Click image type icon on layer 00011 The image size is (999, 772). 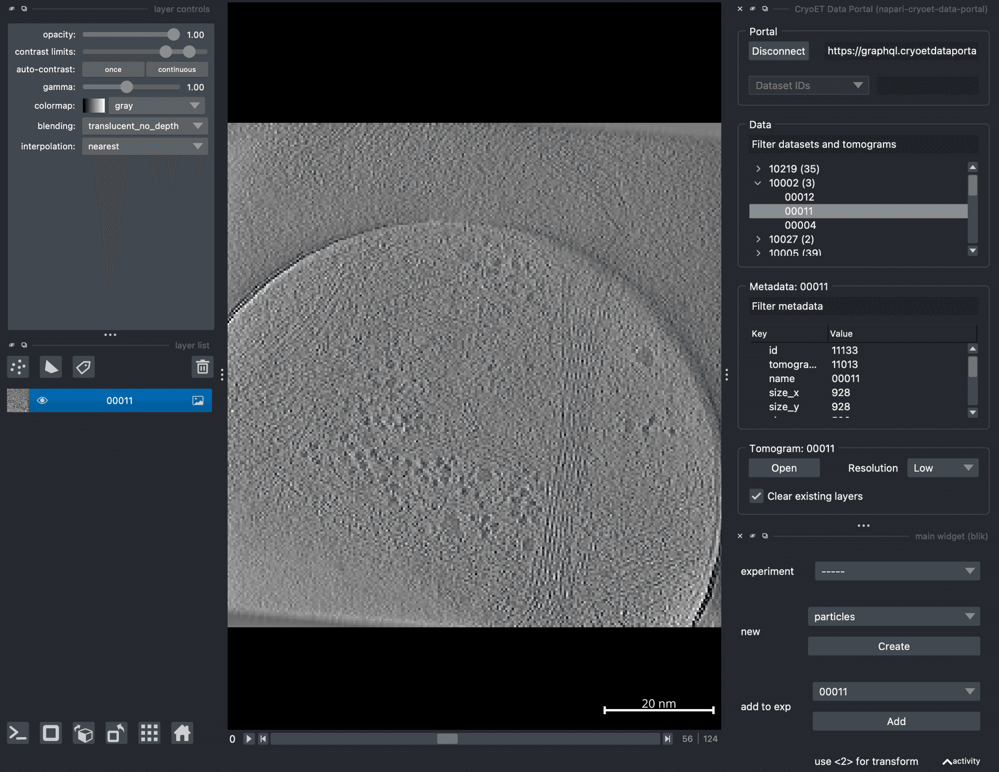[198, 401]
